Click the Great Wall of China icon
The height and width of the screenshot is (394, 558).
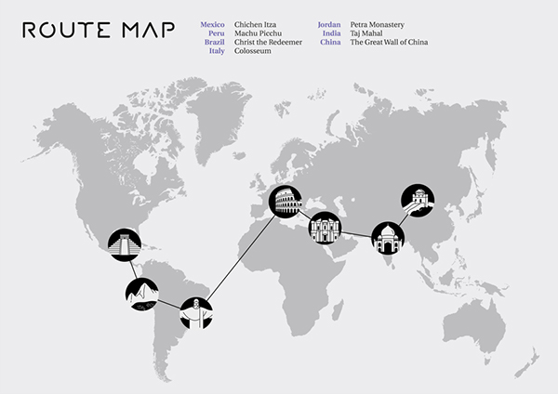[x=418, y=200]
